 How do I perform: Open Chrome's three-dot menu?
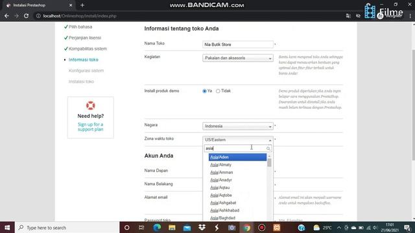[x=410, y=16]
